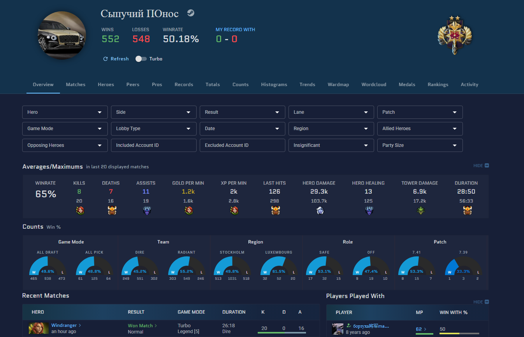Click the Windranger hero icon under Kills
This screenshot has height=337, width=524.
click(x=79, y=211)
